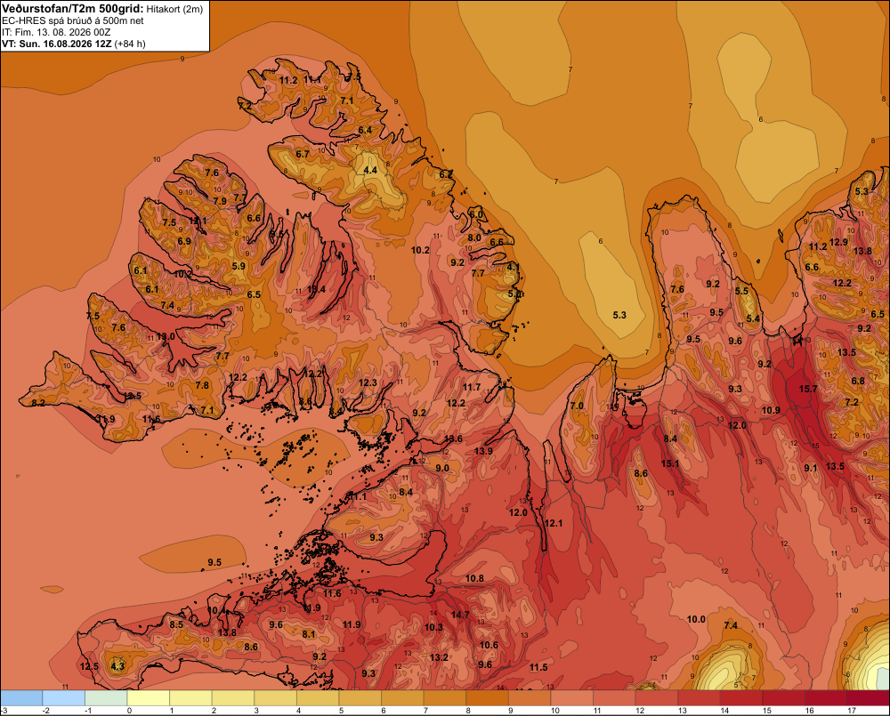
Task: Click the '17' tick label in legend
Action: click(852, 711)
